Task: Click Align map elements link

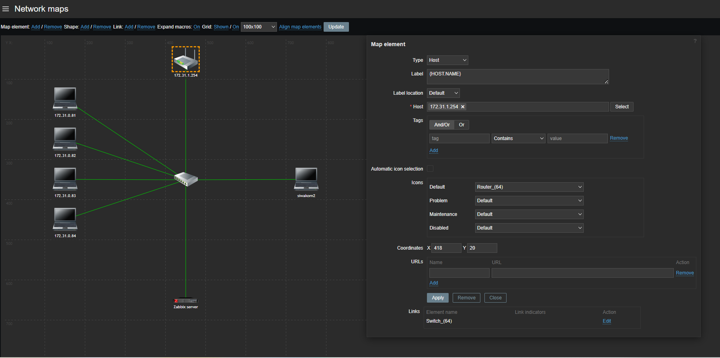Action: 300,27
